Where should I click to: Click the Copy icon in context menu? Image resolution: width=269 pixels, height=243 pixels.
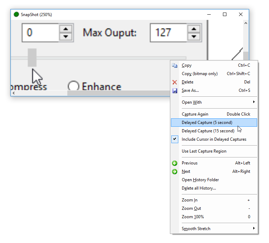point(175,65)
